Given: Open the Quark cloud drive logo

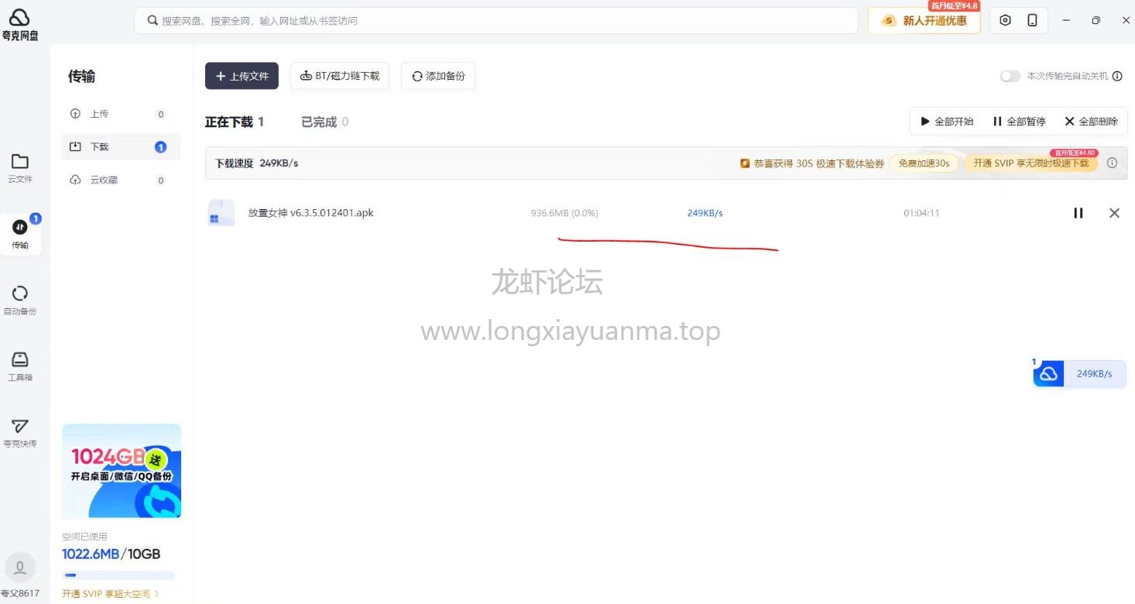Looking at the screenshot, I should pos(20,24).
